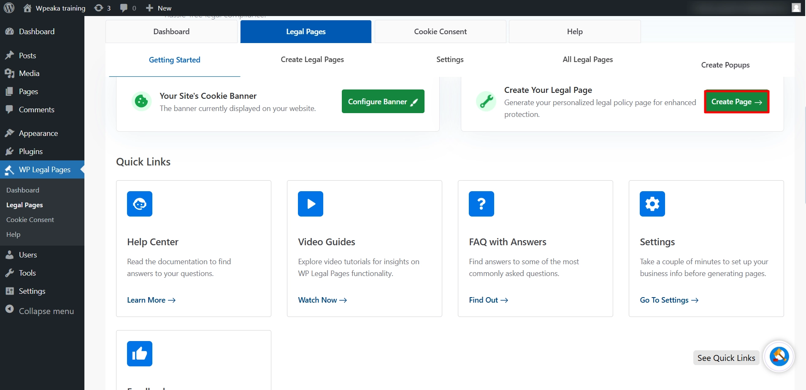Click the Help Center face icon

pyautogui.click(x=140, y=204)
